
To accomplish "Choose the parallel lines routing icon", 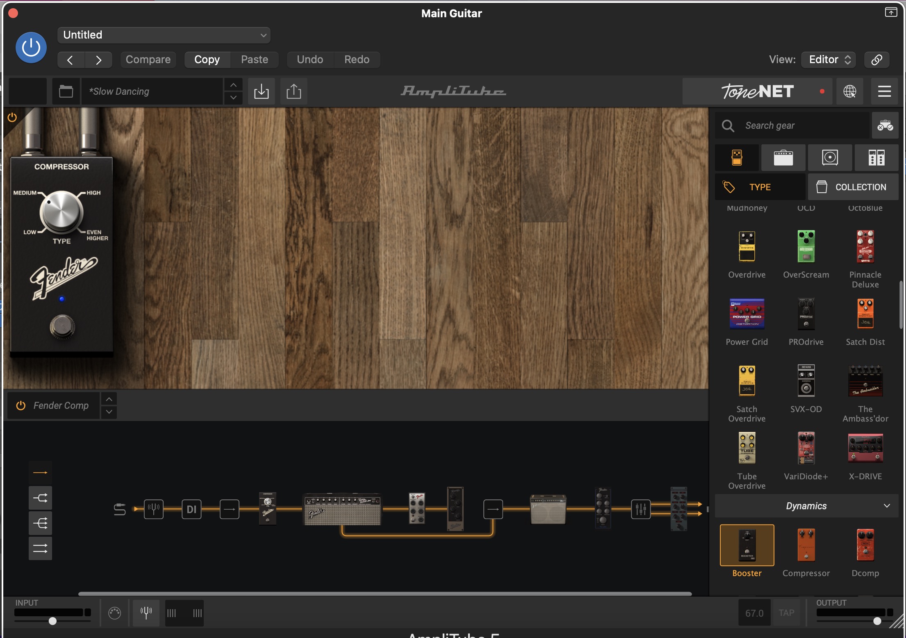I will tap(40, 548).
